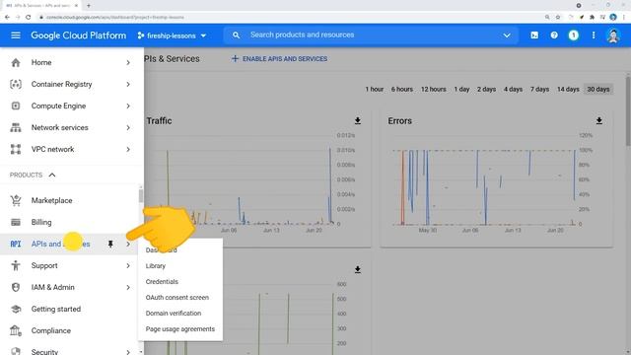The height and width of the screenshot is (355, 631).
Task: Click the API icon in sidebar
Action: click(16, 244)
